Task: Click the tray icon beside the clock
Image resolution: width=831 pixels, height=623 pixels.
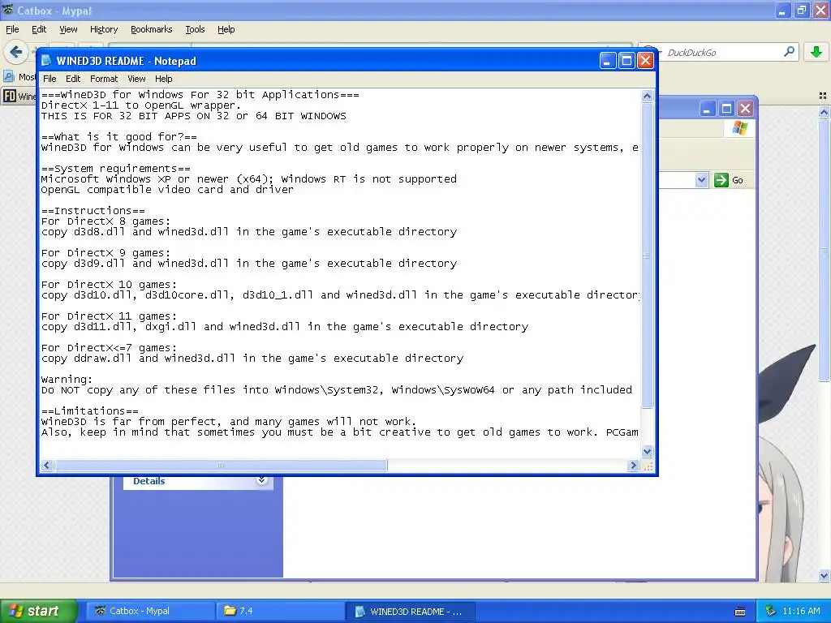Action: (771, 611)
